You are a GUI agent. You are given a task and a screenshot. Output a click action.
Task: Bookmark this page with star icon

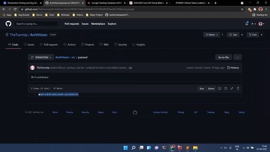(242, 9)
